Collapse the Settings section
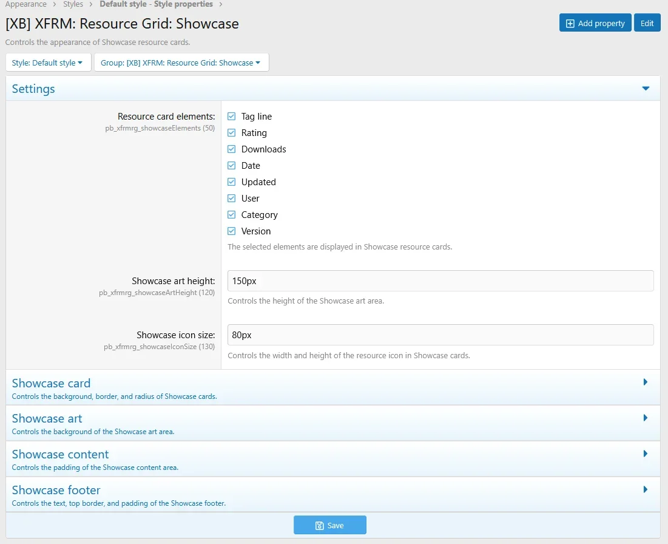668x544 pixels. click(646, 89)
